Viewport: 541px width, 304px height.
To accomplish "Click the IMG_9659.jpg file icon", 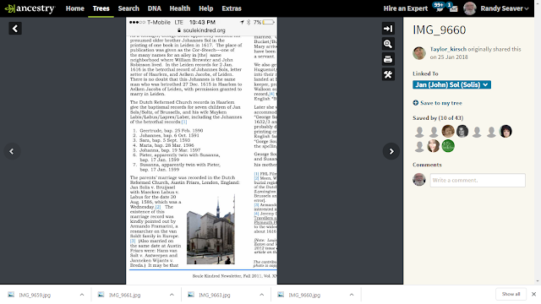I will tap(11, 295).
